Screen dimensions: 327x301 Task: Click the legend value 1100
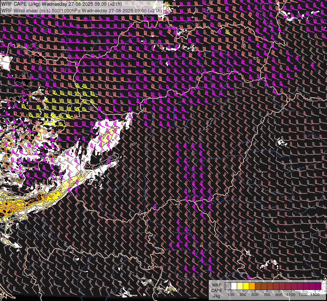(x=291, y=295)
